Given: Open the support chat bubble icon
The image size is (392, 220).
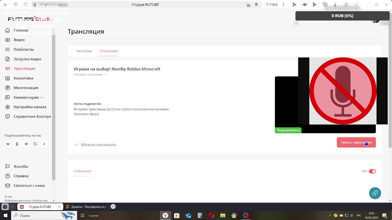Looking at the screenshot, I should point(375,193).
